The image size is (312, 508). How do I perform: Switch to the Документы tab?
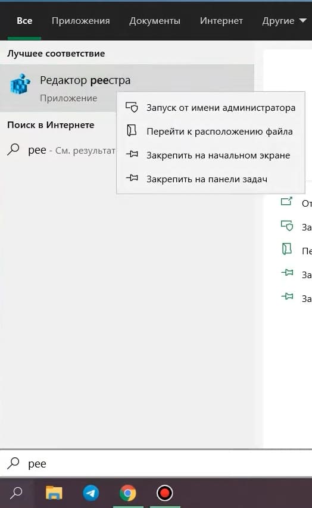click(x=155, y=21)
